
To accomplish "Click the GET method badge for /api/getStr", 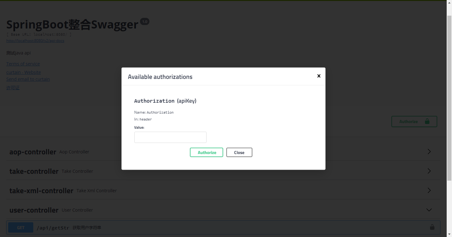I will 21,228.
